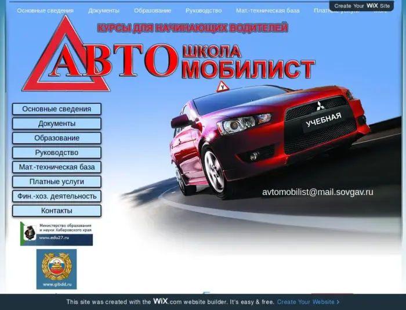Go to Руководство in the top menu
The height and width of the screenshot is (310, 406).
pos(204,10)
